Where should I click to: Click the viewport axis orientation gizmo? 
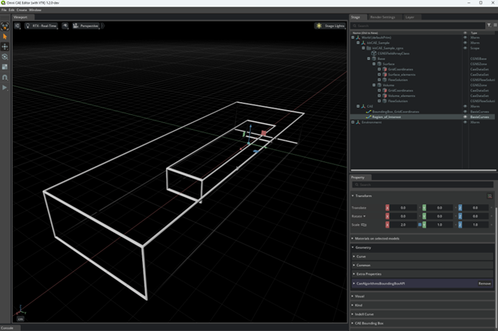click(x=21, y=309)
